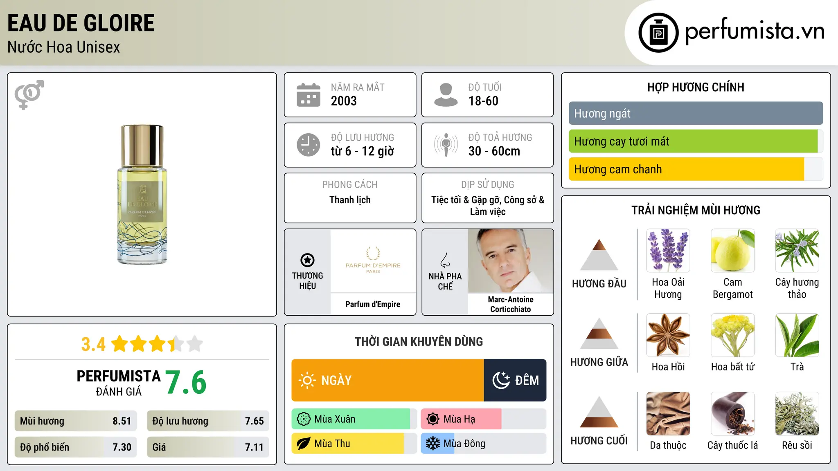Click the Mùa Xuân season bar
Viewport: 838px width, 471px height.
pyautogui.click(x=354, y=419)
